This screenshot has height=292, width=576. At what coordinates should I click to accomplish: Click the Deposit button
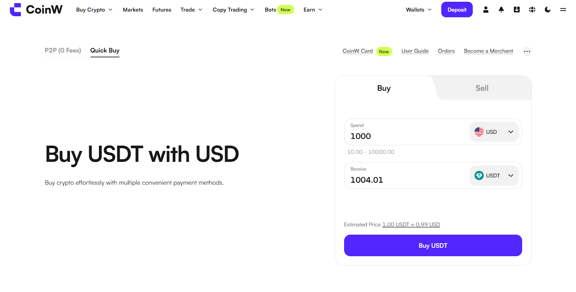[x=457, y=10]
